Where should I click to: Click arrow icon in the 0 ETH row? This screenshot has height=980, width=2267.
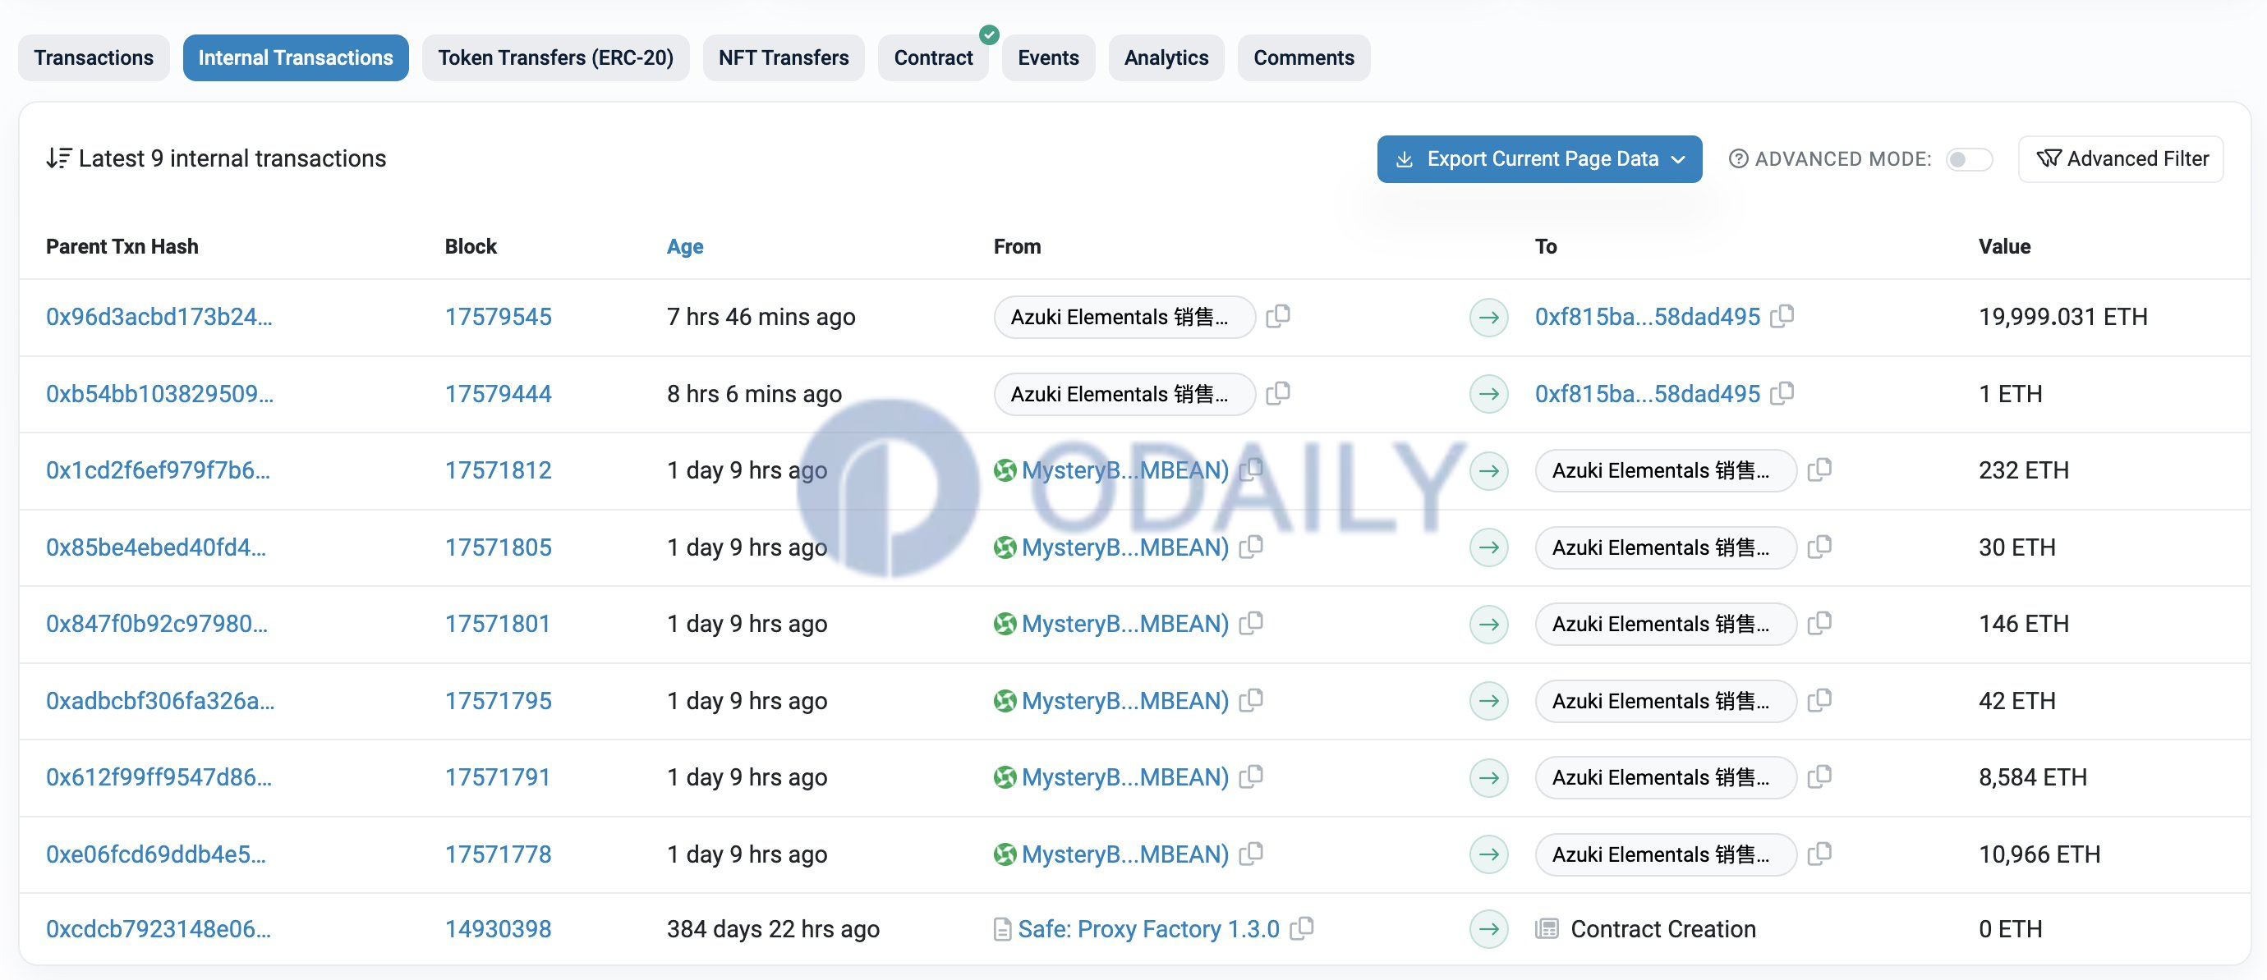(1489, 929)
